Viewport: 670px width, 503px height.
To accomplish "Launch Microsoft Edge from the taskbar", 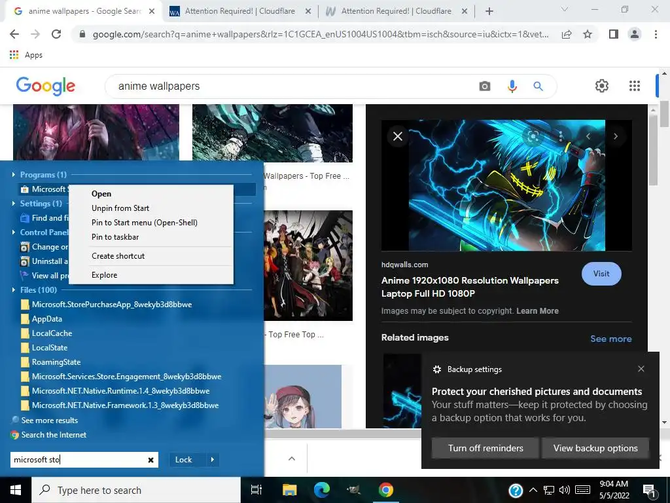I will point(322,490).
